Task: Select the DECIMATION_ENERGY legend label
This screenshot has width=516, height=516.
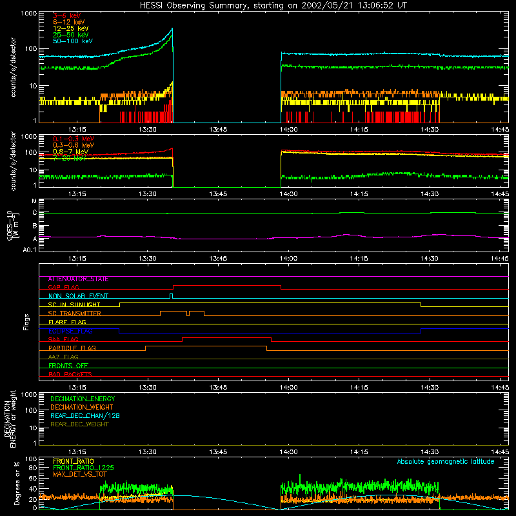Action: (83, 399)
